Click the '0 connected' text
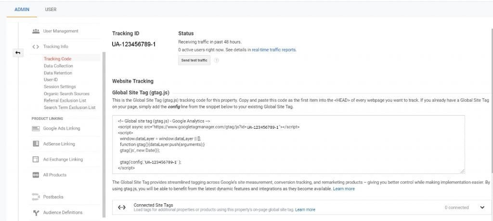Image resolution: width=493 pixels, height=221 pixels. 456,208
